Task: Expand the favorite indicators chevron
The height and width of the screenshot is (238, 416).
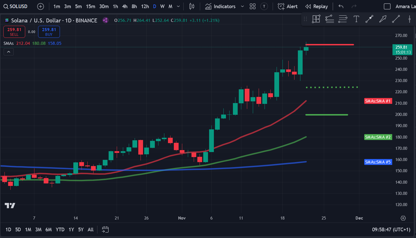Action: 242,6
